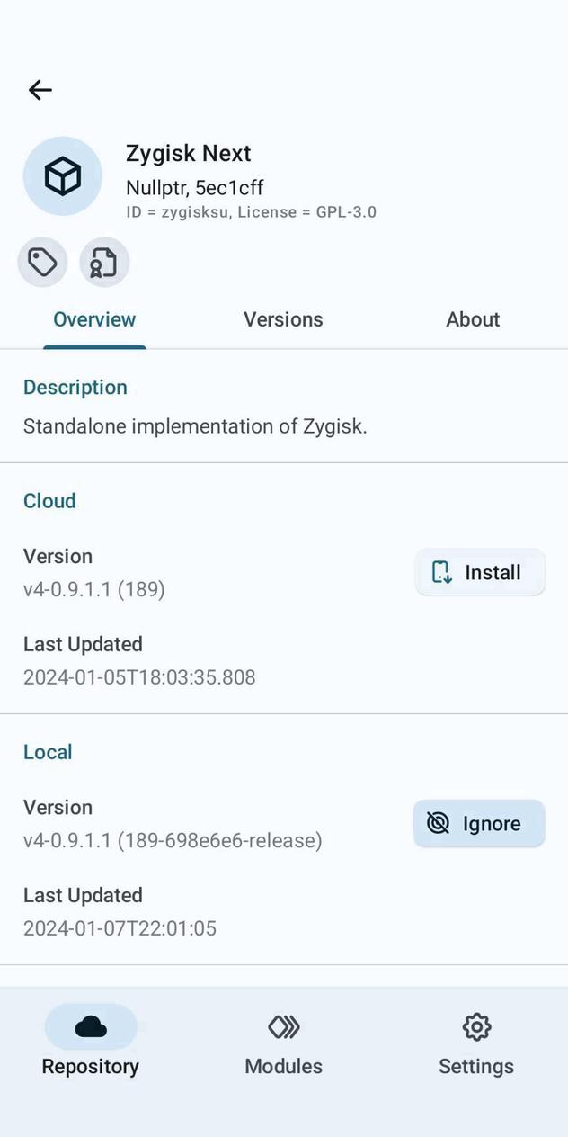Tap the local version text v4-0.9.1.1

coord(172,840)
